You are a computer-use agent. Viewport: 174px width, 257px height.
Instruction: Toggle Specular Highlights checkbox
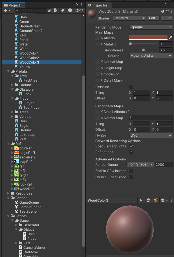(x=131, y=146)
